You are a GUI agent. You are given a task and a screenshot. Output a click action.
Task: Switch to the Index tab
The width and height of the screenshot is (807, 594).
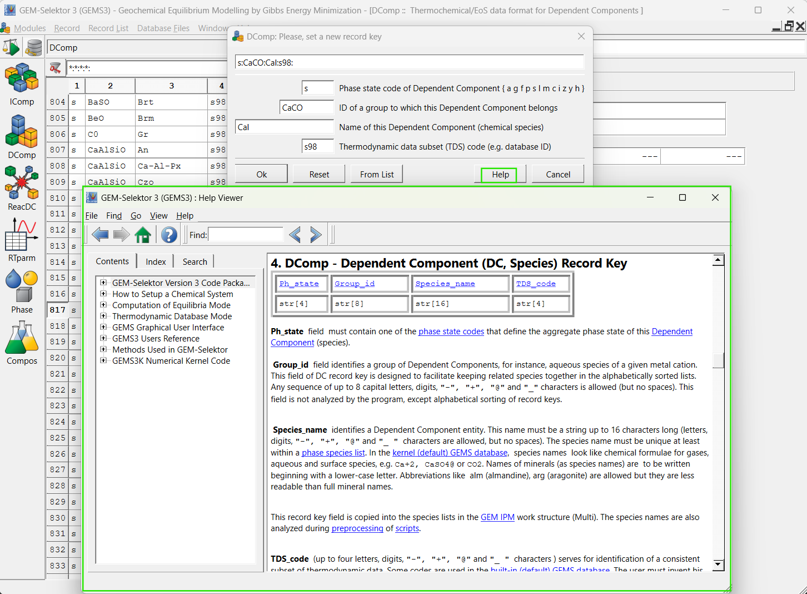(156, 261)
